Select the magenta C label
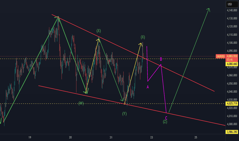The image size is (239, 141). pos(166,118)
